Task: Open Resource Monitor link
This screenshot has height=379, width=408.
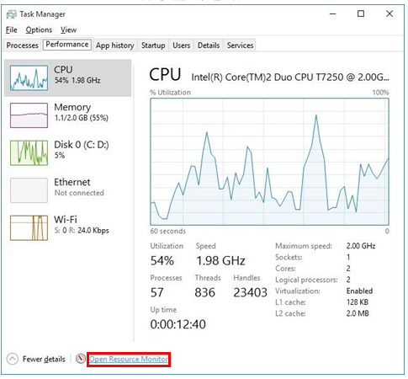Action: [x=129, y=359]
